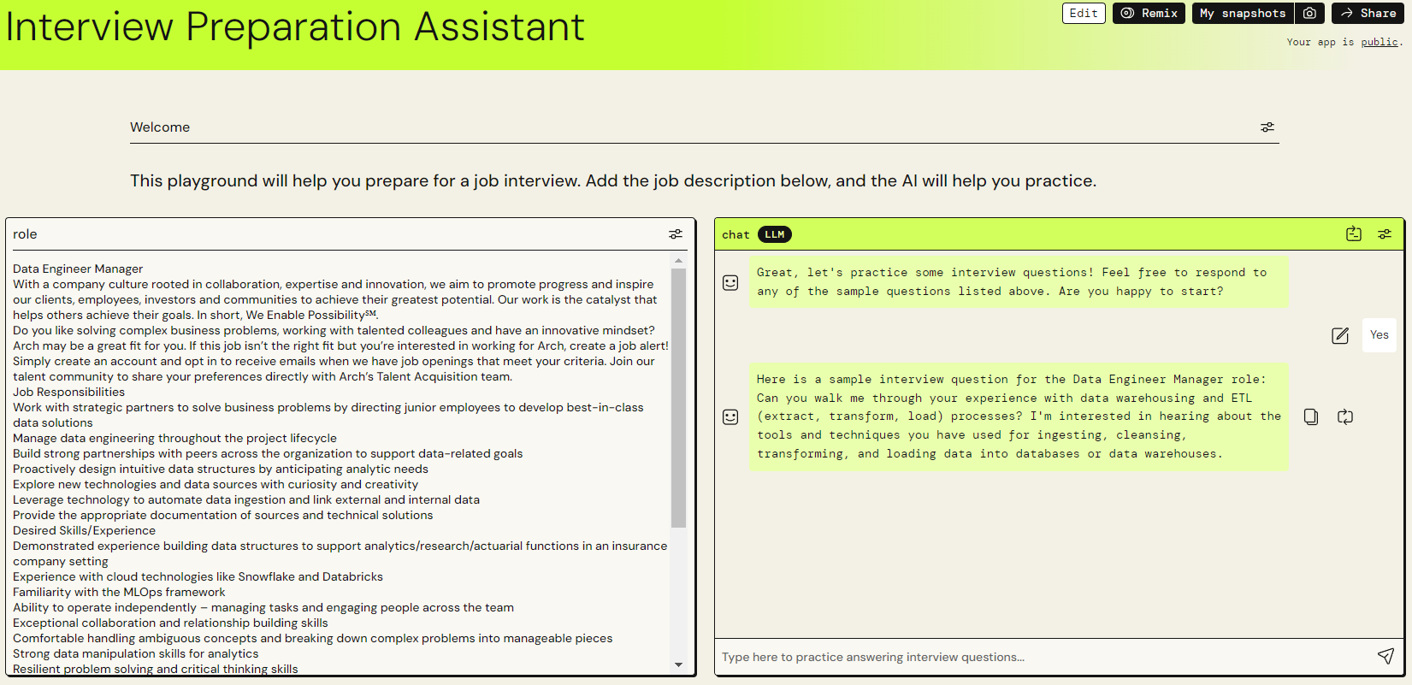Send the chat message with paper plane icon
This screenshot has height=685, width=1412.
point(1385,656)
